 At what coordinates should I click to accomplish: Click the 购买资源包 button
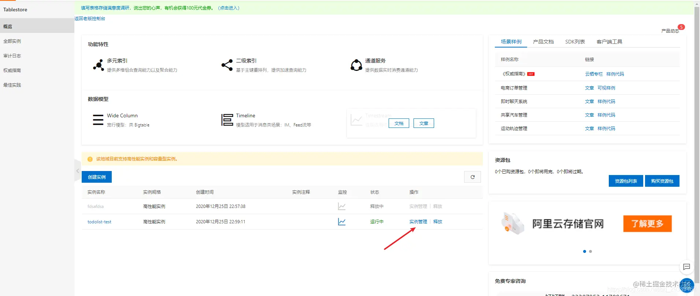click(662, 181)
